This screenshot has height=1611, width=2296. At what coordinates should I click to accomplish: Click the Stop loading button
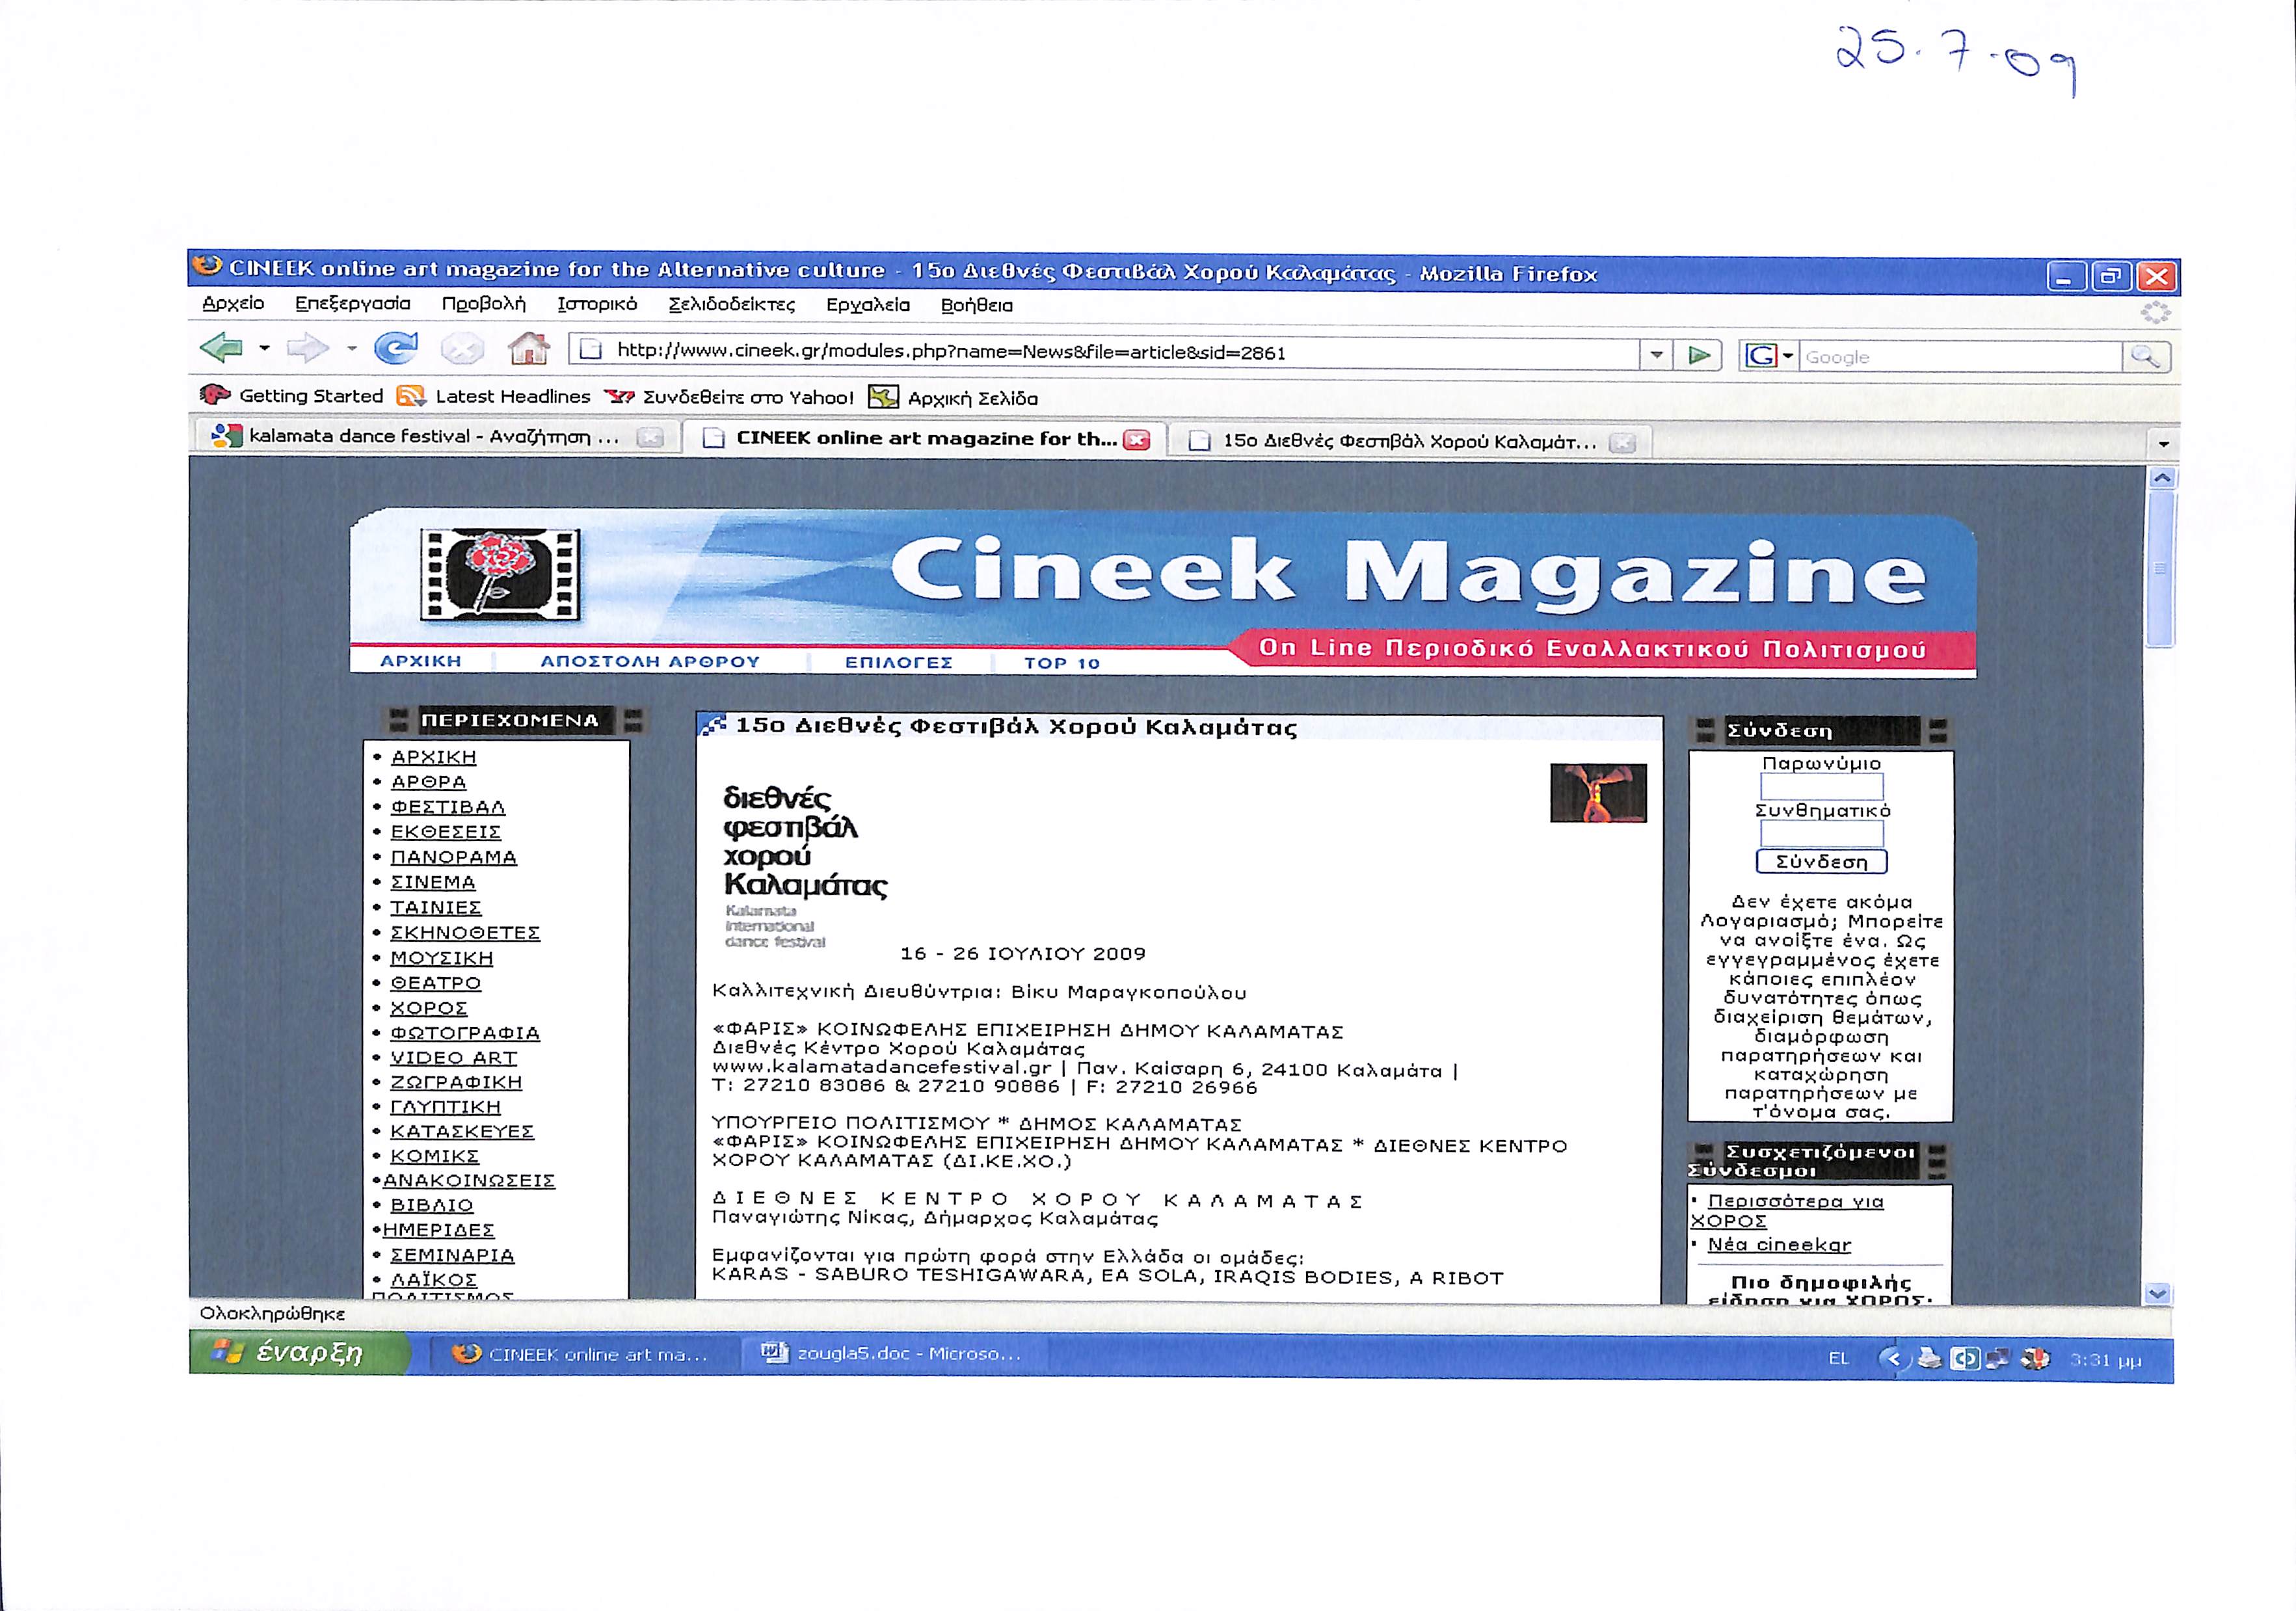coord(462,349)
